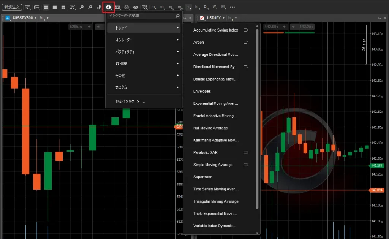The width and height of the screenshot is (389, 239).
Task: Expand the toolbar more options ellipsis
Action: pyautogui.click(x=232, y=7)
